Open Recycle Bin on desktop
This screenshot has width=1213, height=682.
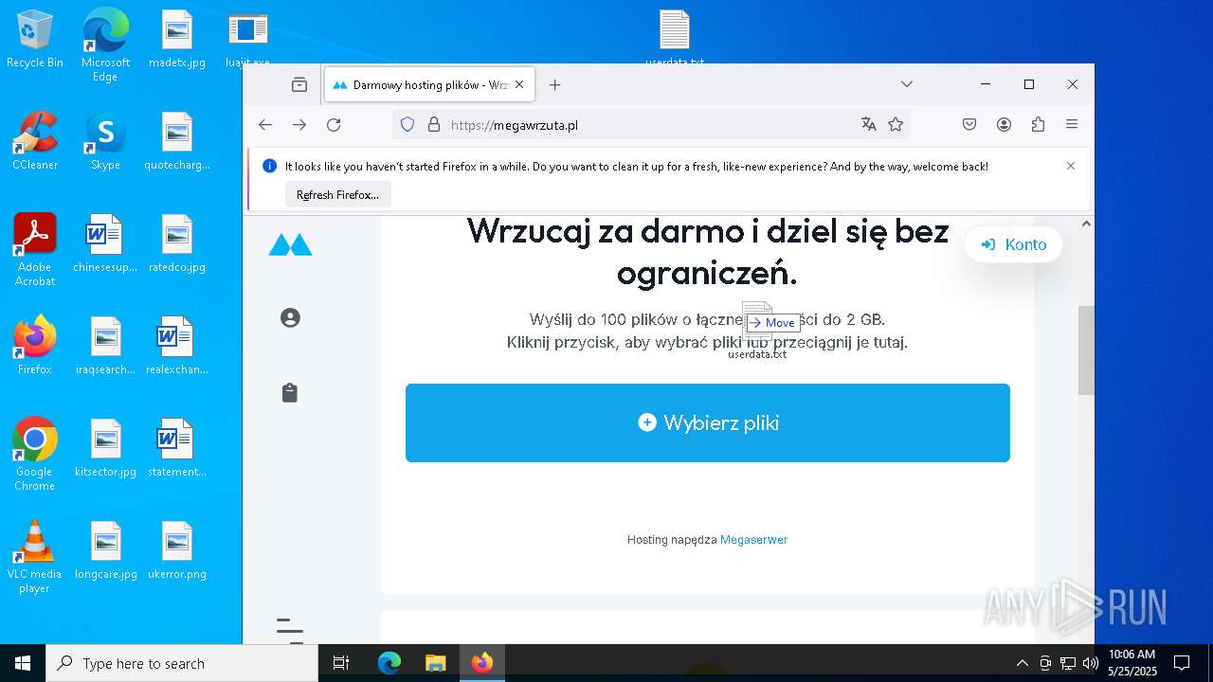35,40
